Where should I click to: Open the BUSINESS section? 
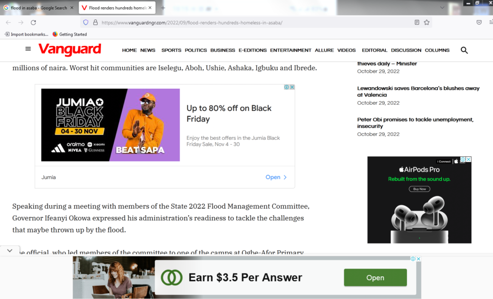(222, 50)
